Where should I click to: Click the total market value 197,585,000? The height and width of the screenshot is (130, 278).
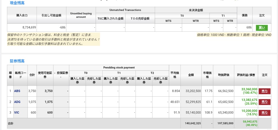click(225, 123)
